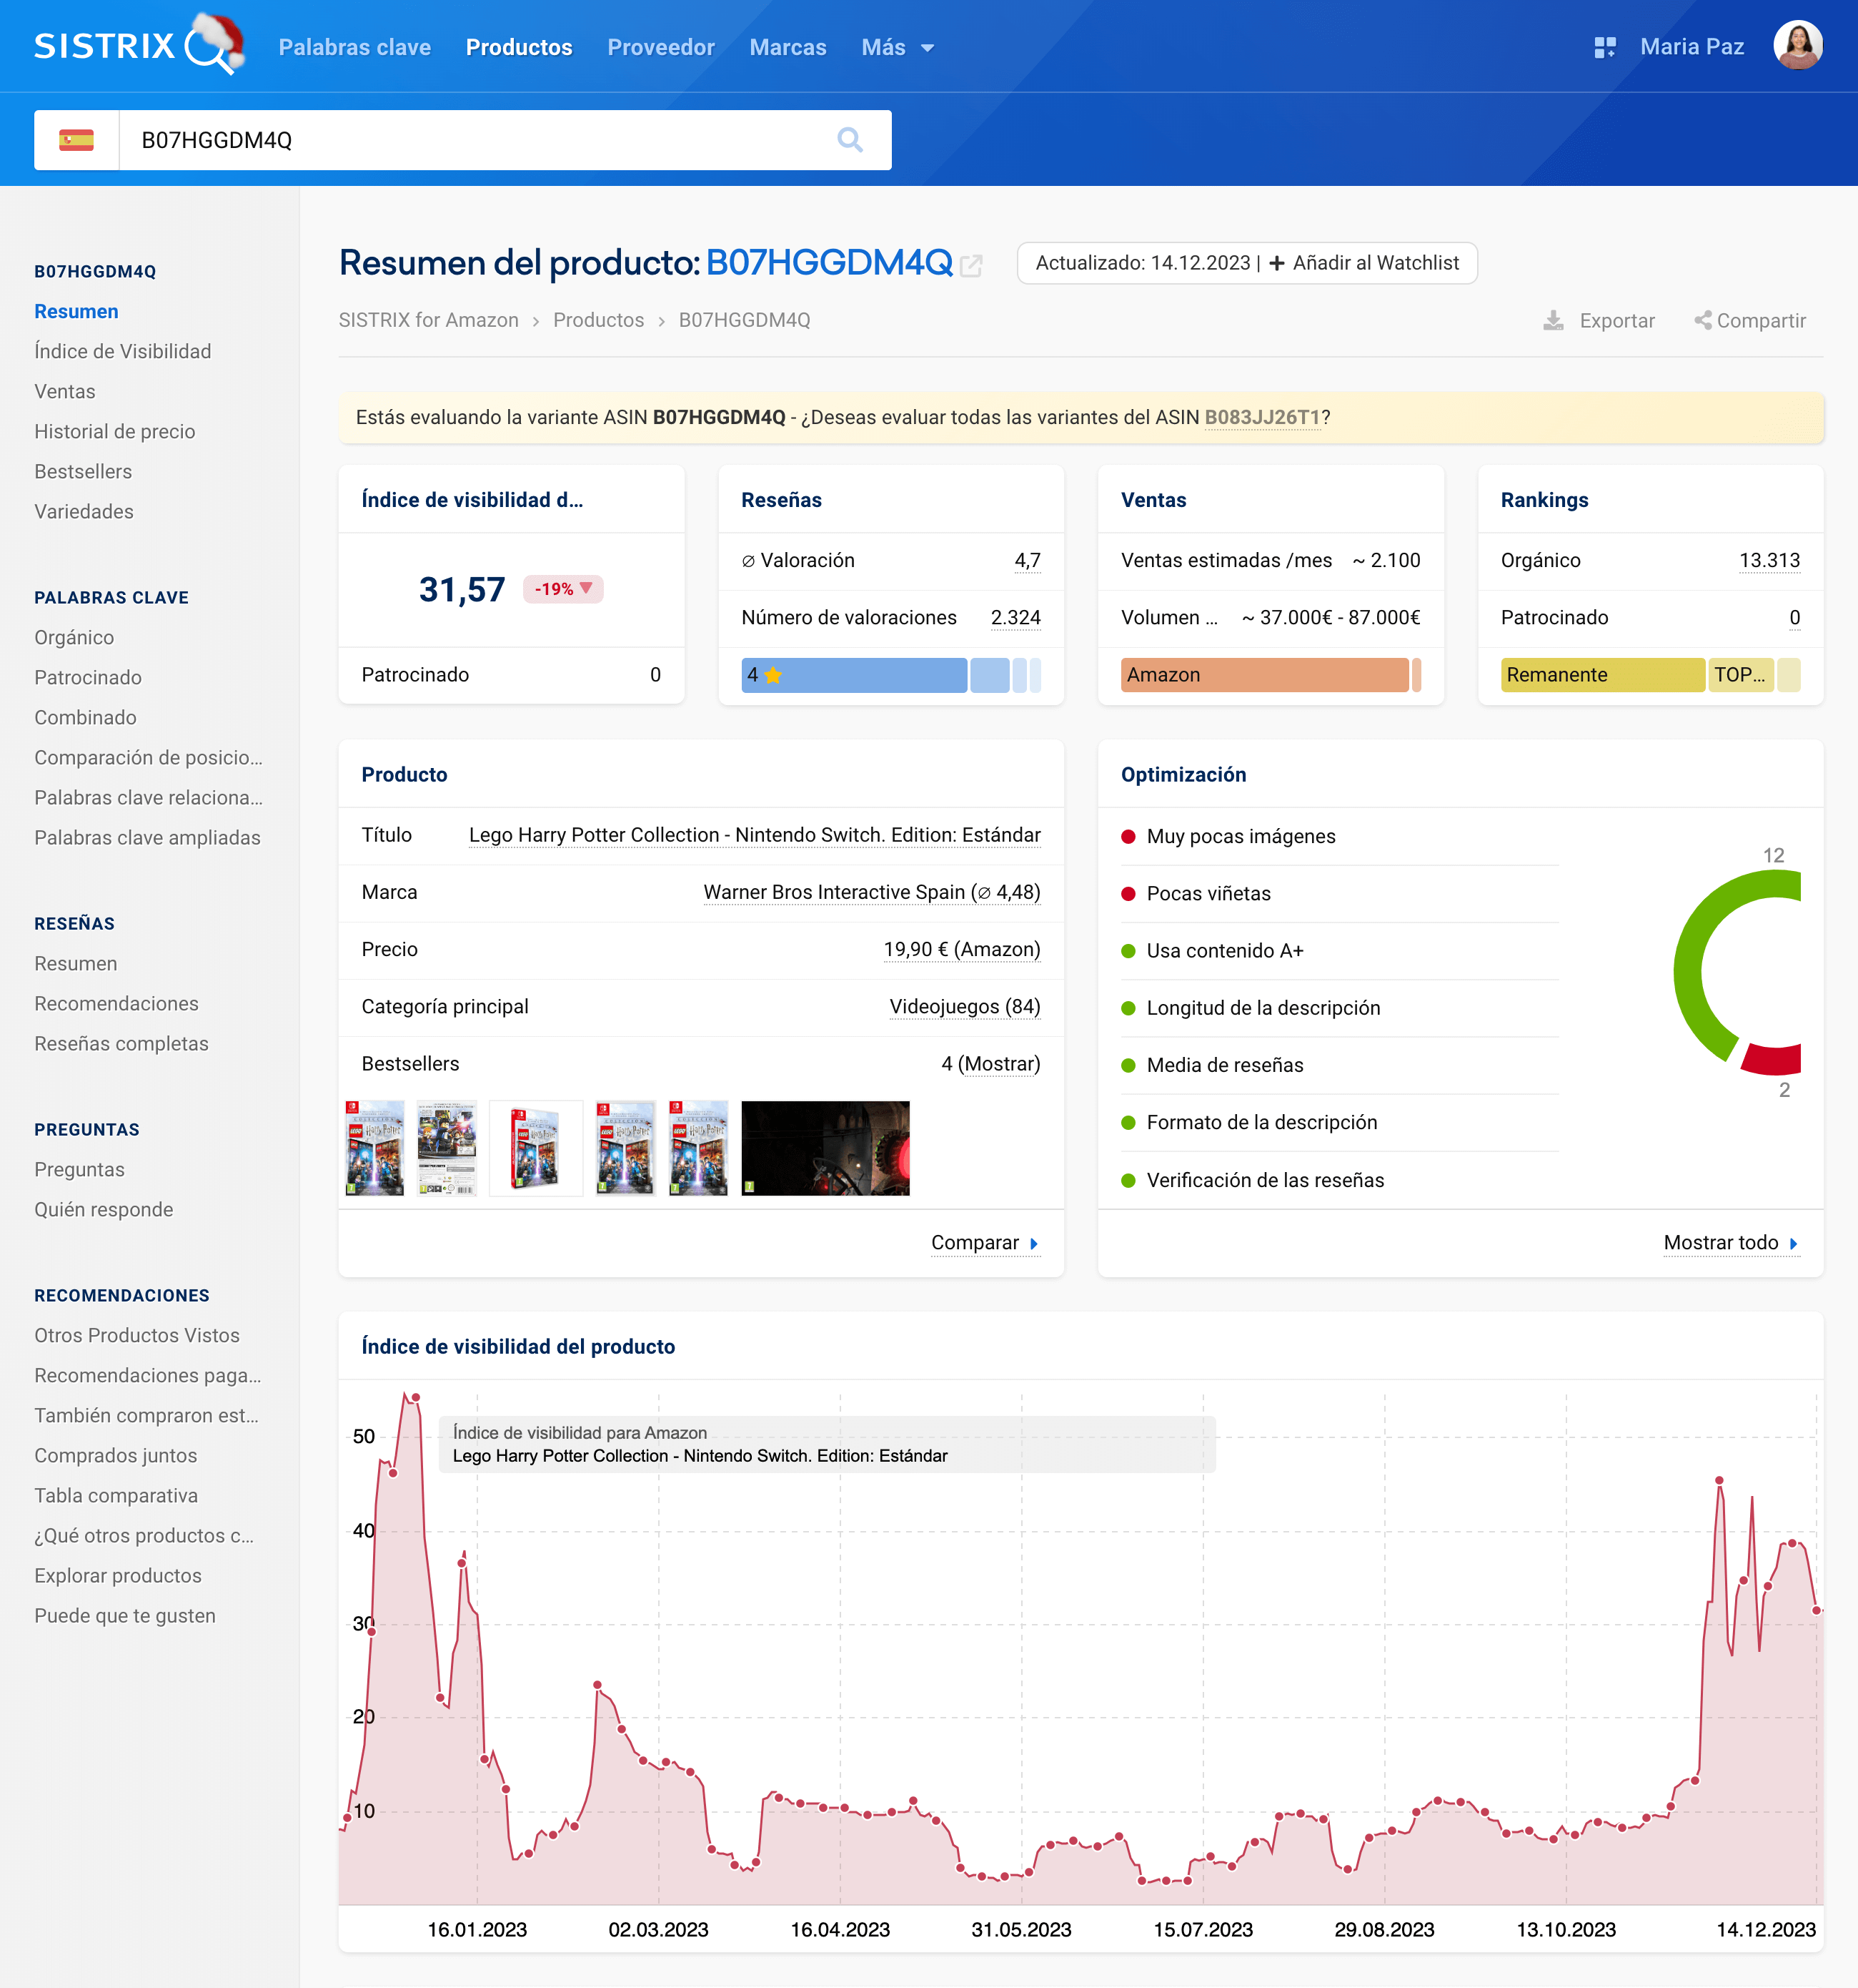
Task: Open the external link icon beside ASIN
Action: click(970, 265)
